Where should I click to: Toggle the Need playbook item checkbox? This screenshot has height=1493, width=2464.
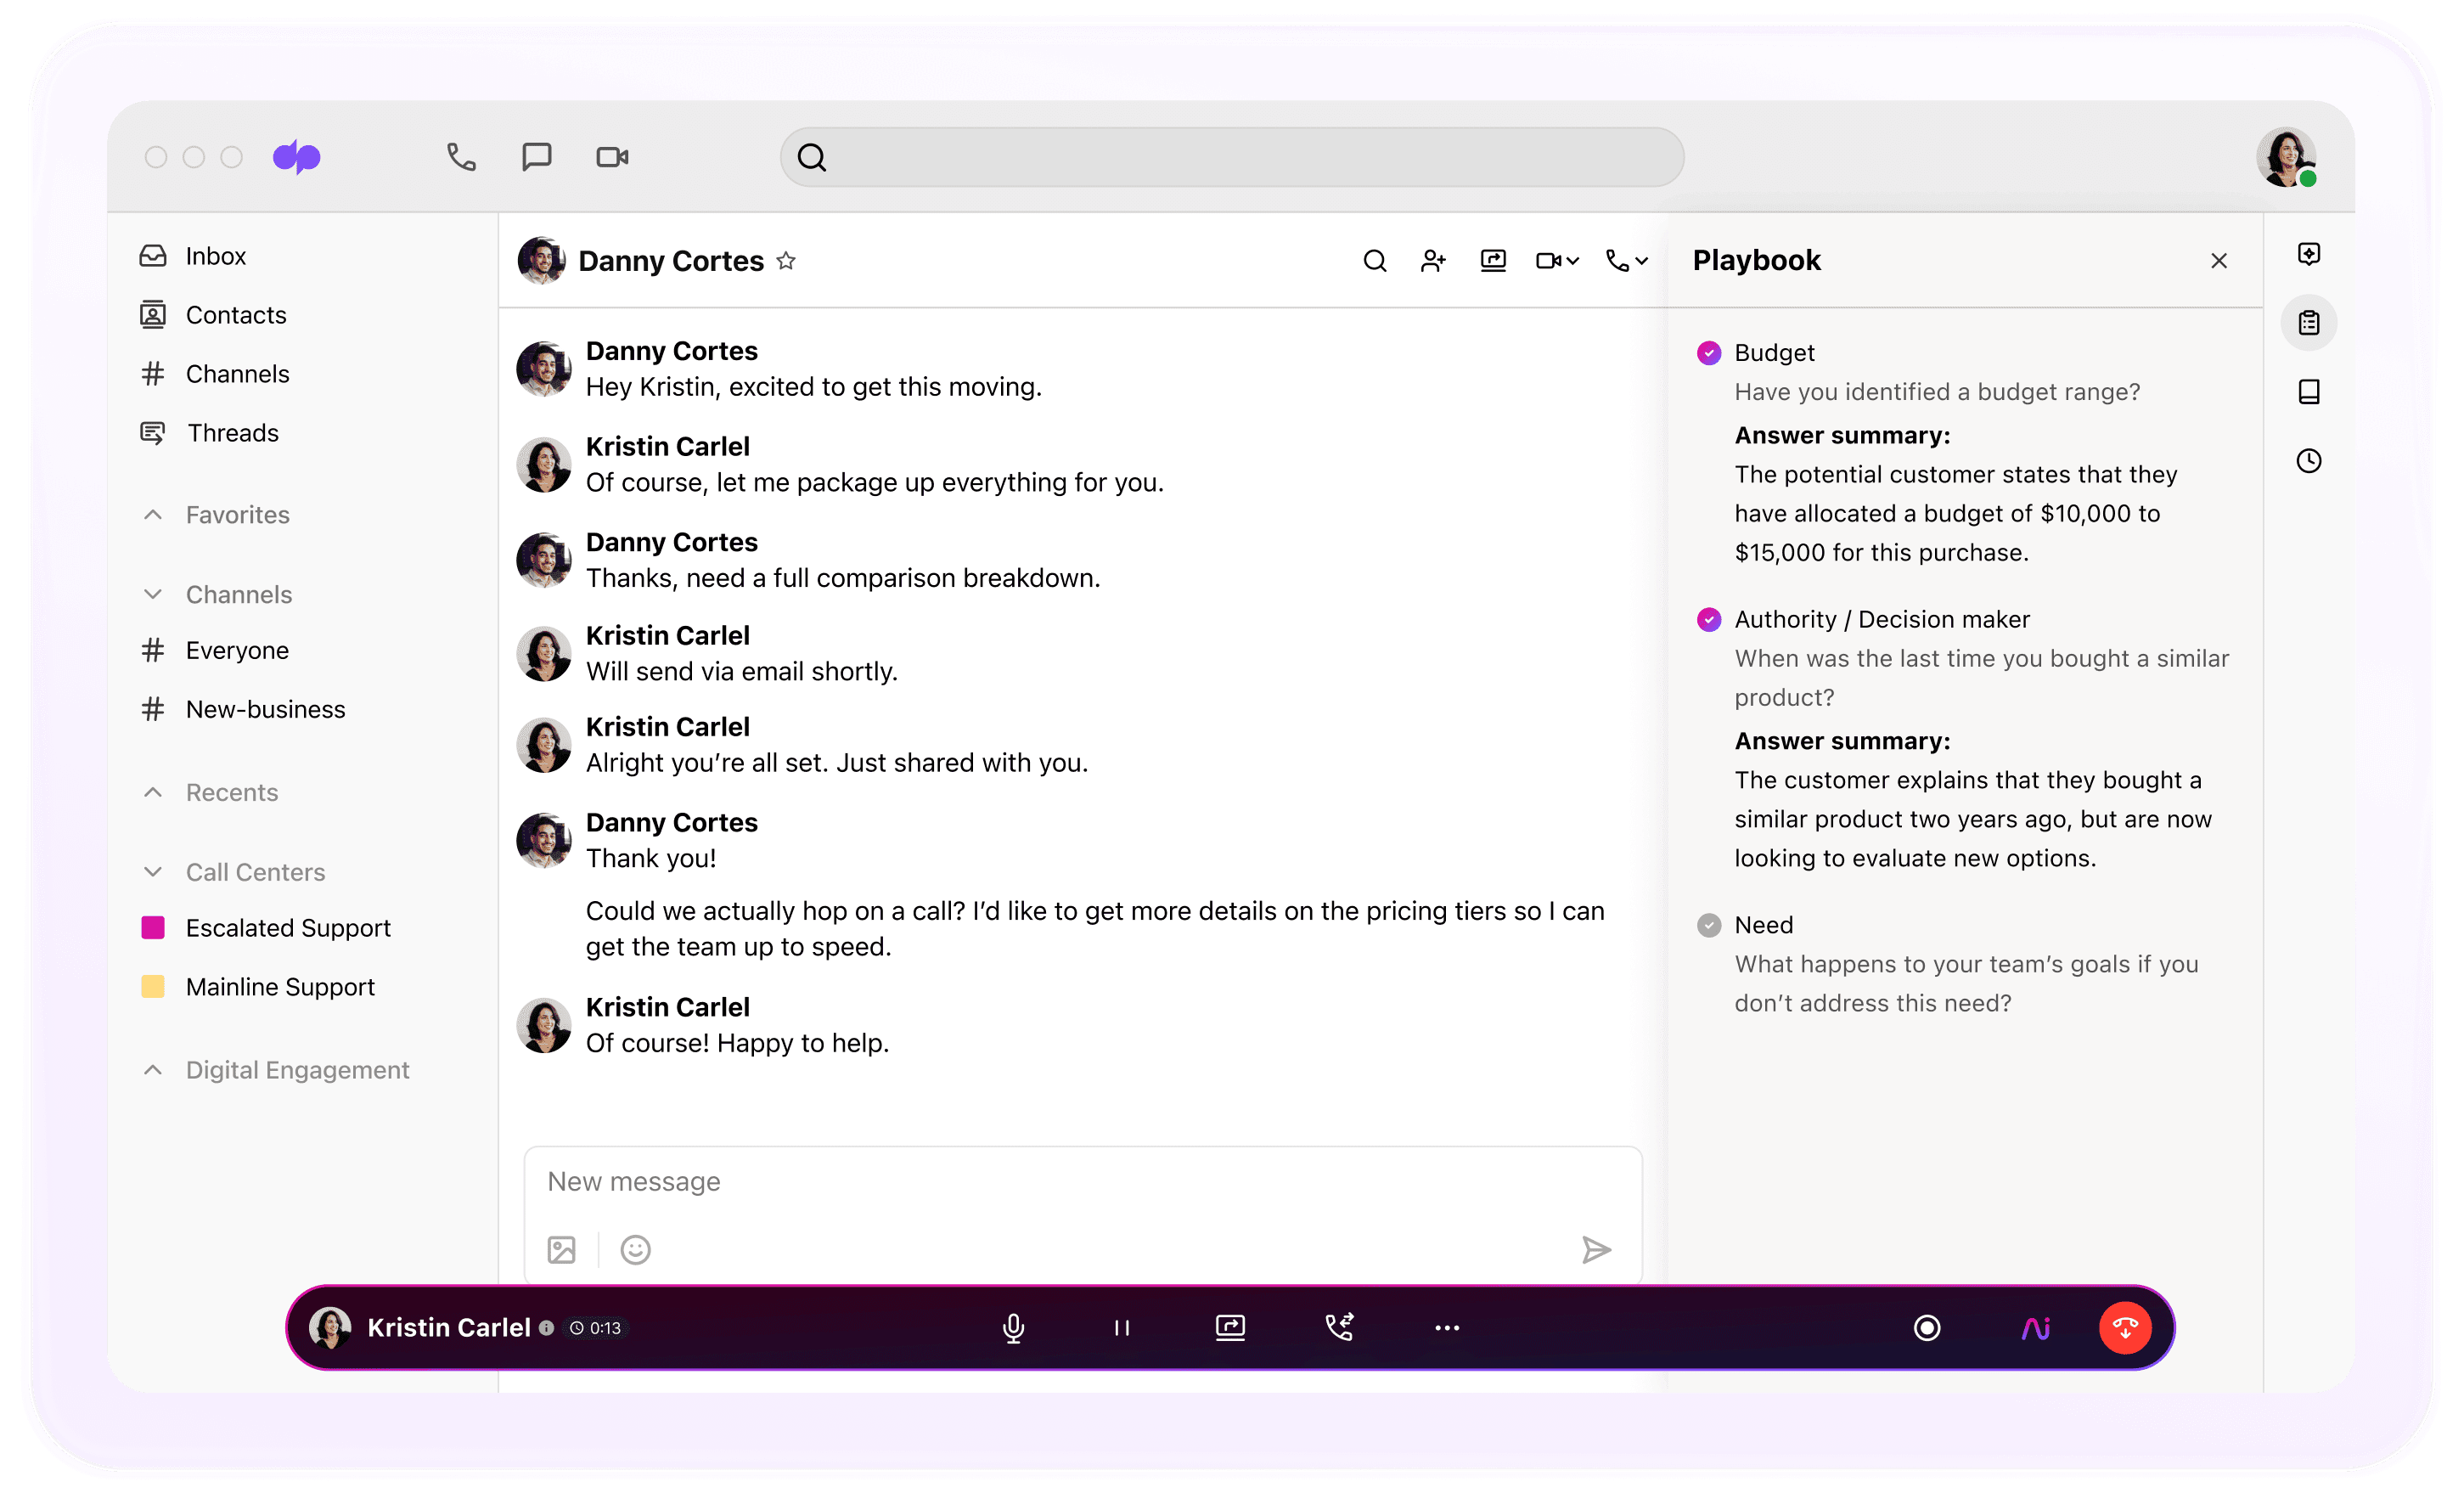1707,924
